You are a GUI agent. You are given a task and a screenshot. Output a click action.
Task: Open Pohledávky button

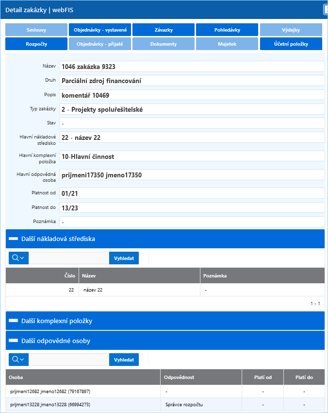click(227, 30)
